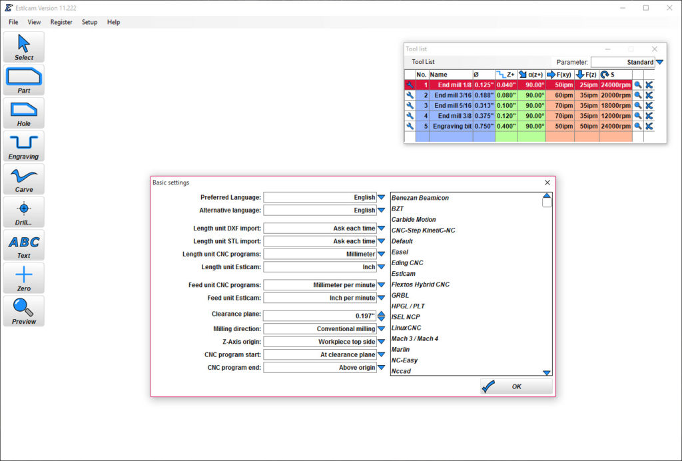Select Easel in controller list
Screen dimensions: 682x461
pyautogui.click(x=400, y=252)
